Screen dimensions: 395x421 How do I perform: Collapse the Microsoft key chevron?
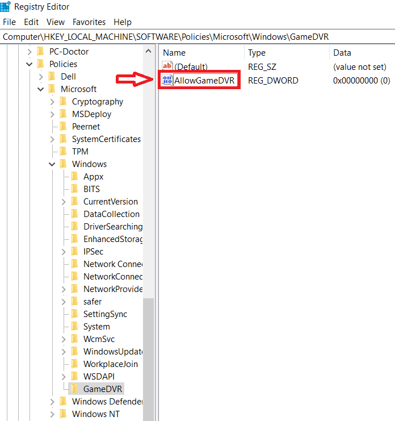[40, 89]
